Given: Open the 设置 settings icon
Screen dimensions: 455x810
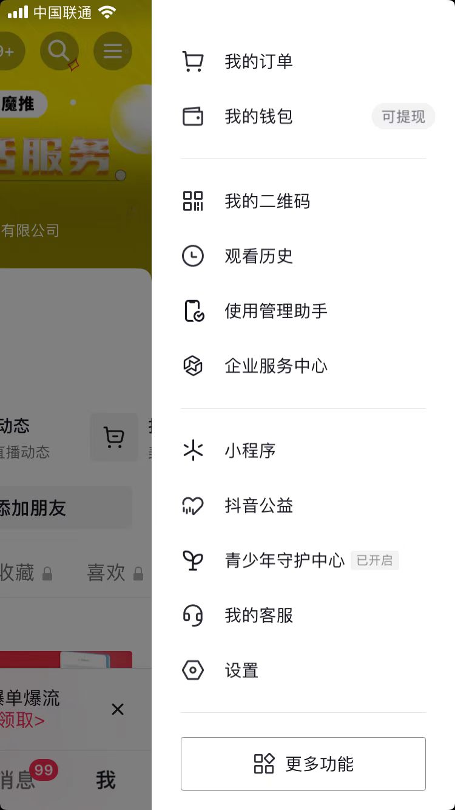Looking at the screenshot, I should (x=193, y=670).
